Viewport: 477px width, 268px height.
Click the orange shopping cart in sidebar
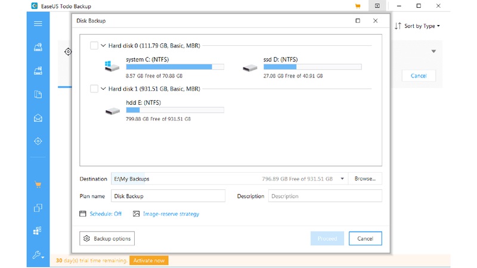coord(38,185)
